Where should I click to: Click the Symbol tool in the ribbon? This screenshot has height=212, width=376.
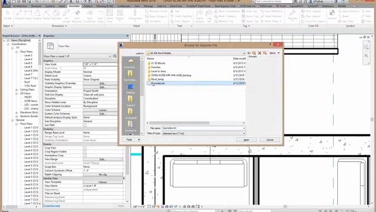click(332, 15)
